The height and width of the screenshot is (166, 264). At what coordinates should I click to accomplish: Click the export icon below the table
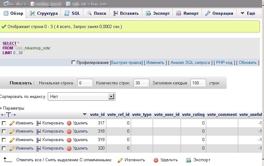(189, 160)
